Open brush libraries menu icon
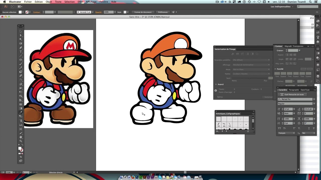Screen dimensions: 321x180 pyautogui.click(x=217, y=131)
